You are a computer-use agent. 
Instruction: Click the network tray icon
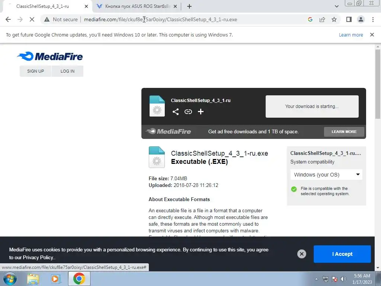(325, 279)
